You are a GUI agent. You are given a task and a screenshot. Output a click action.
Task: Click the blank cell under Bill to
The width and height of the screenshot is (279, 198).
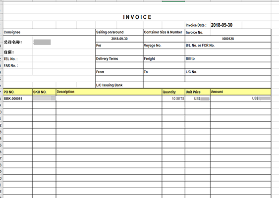click(228, 65)
